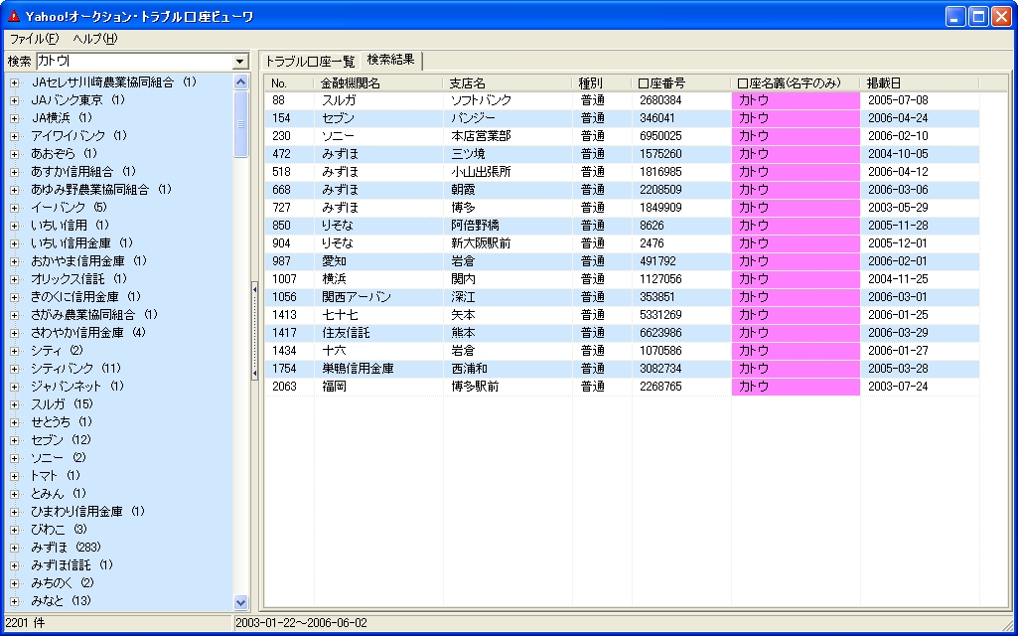Expand the さわやか信用金庫 (4) node
The height and width of the screenshot is (636, 1018).
14,333
